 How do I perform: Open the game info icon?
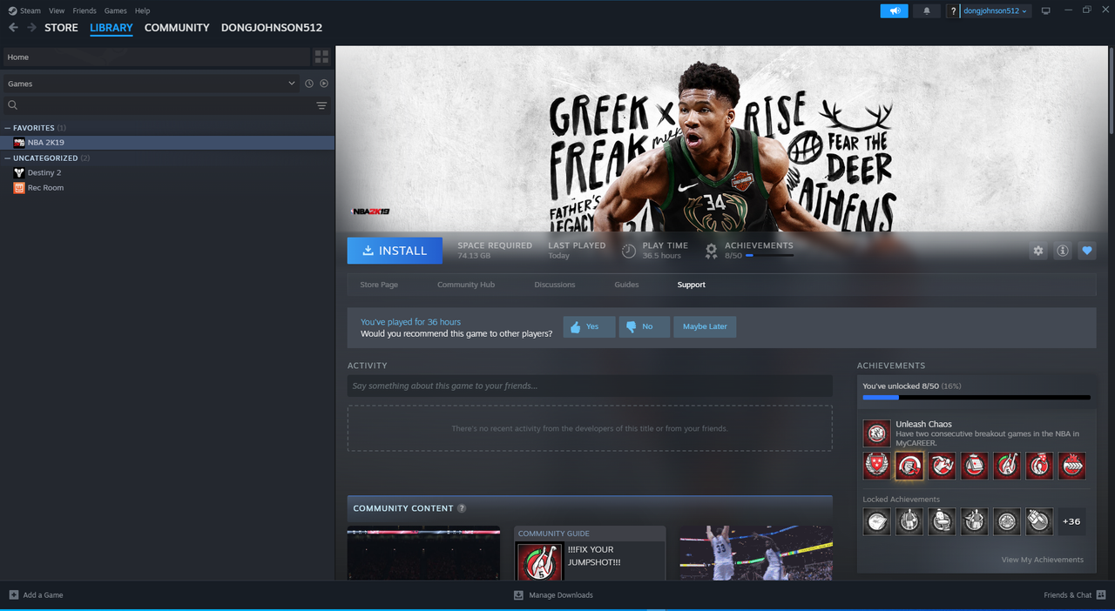1062,251
